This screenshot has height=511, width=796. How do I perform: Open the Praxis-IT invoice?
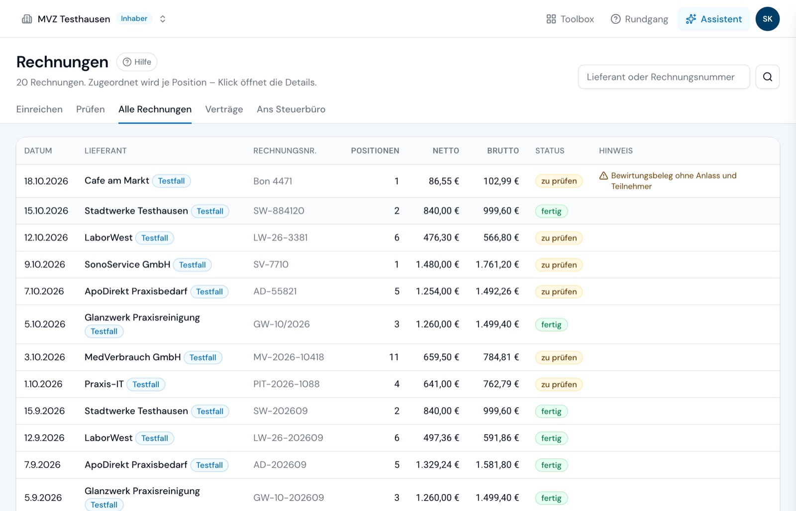point(398,384)
